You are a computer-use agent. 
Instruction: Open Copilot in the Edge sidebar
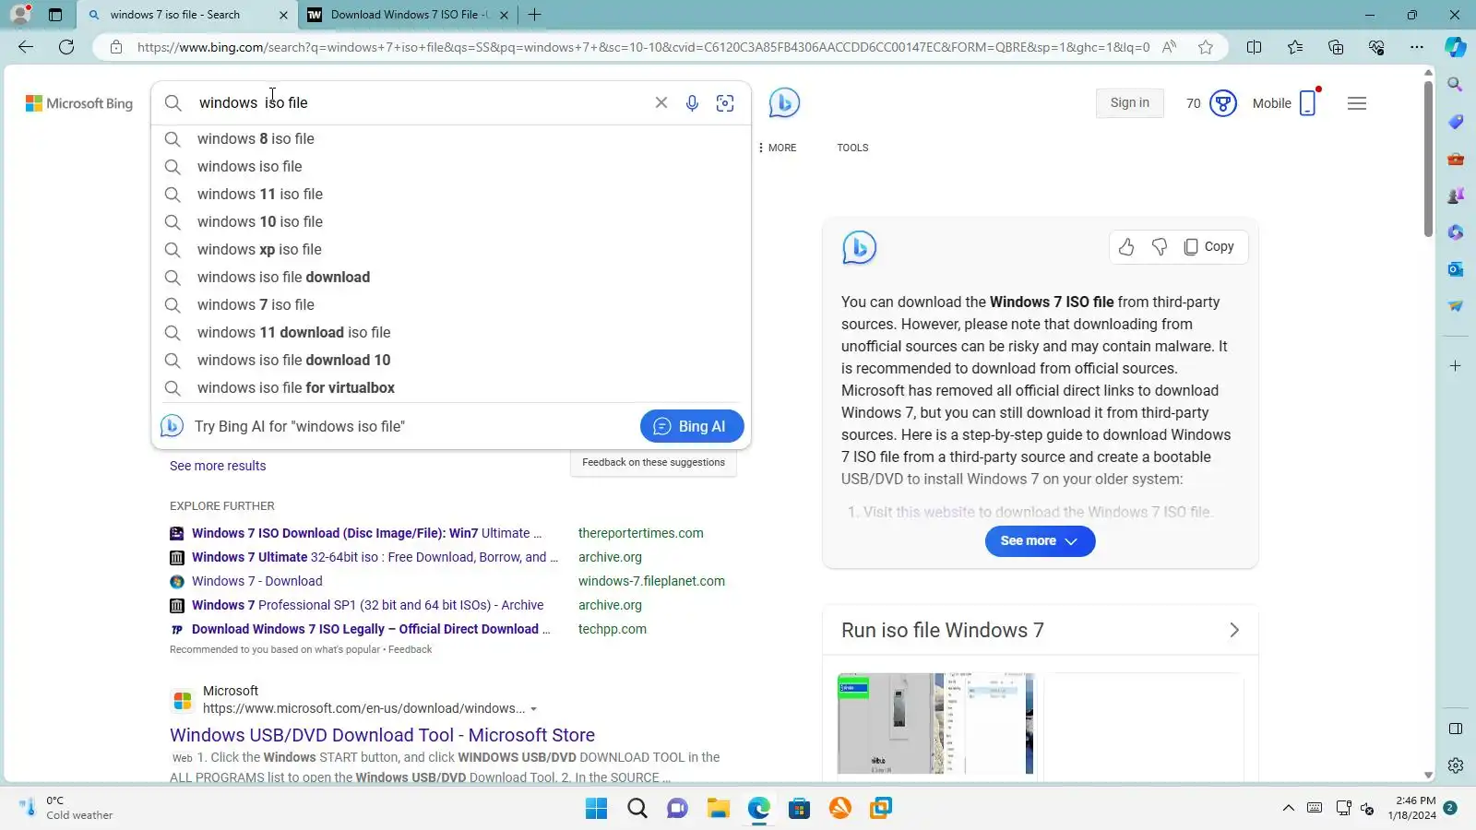(x=1456, y=47)
